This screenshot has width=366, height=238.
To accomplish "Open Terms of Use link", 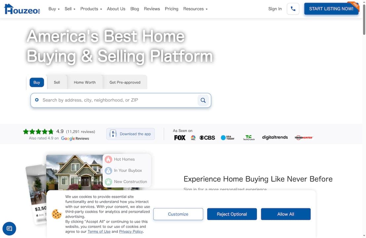I will [x=99, y=231].
